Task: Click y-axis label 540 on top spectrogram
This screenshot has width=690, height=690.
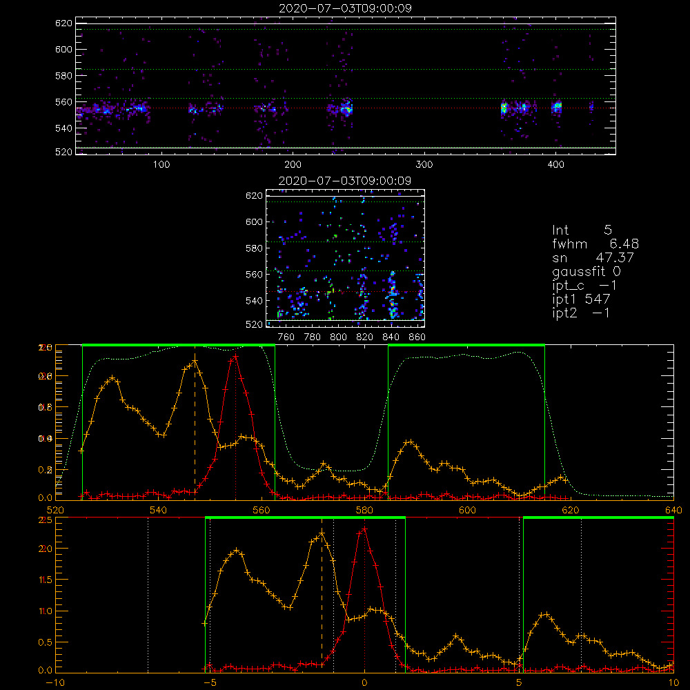Action: [x=63, y=128]
